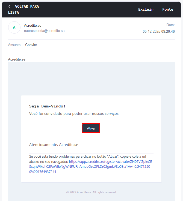This screenshot has height=201, width=183.
Task: Click the back chevron arrow icon
Action: tap(10, 6)
